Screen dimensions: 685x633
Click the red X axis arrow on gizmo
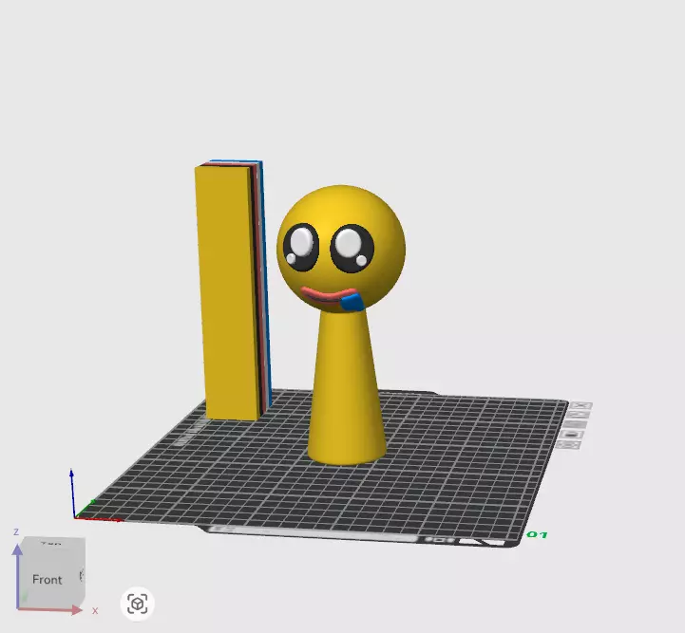[x=49, y=609]
